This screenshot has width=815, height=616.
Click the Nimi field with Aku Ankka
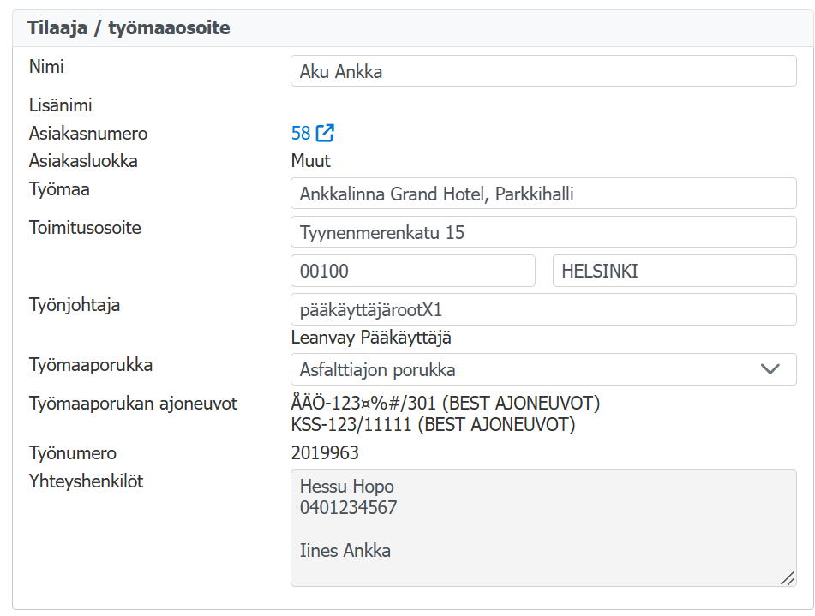click(x=543, y=71)
